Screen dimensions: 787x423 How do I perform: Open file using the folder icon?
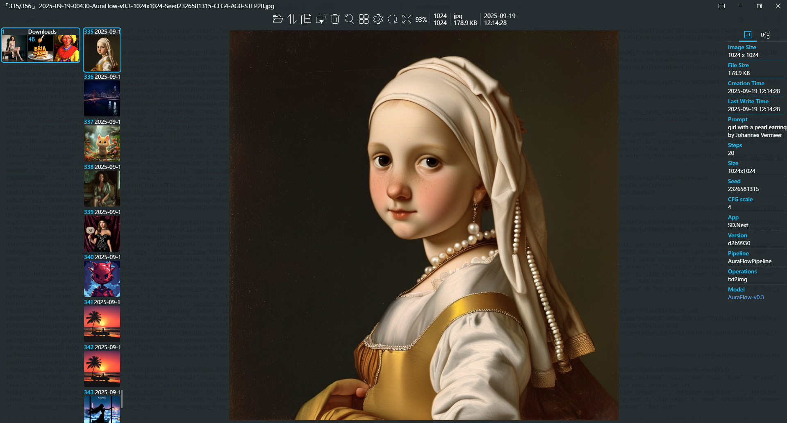point(277,19)
